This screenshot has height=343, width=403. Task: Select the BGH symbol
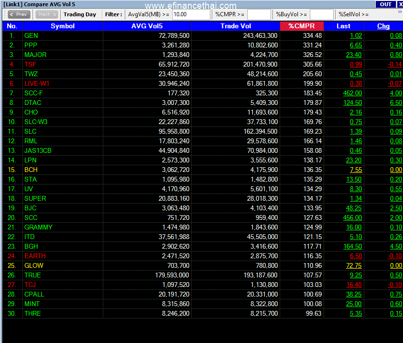(31, 246)
